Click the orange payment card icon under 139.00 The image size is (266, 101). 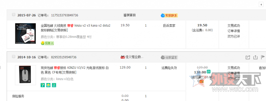click(x=202, y=82)
